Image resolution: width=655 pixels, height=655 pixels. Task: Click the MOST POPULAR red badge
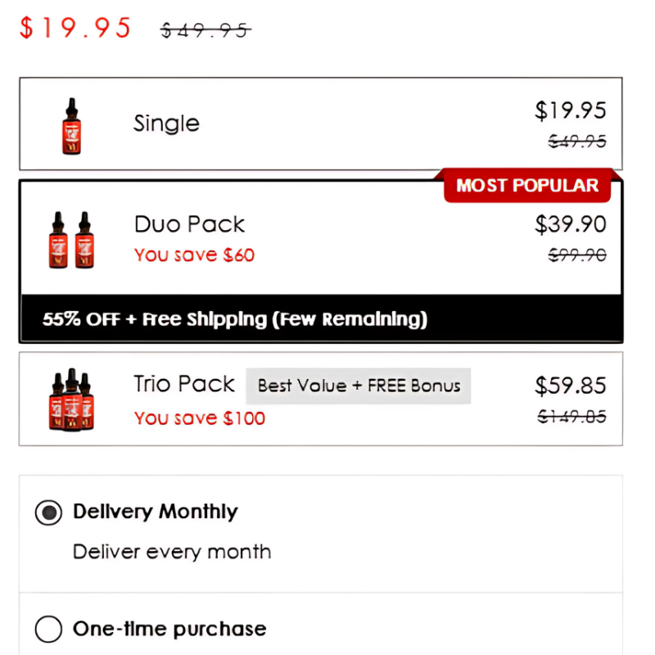[527, 186]
